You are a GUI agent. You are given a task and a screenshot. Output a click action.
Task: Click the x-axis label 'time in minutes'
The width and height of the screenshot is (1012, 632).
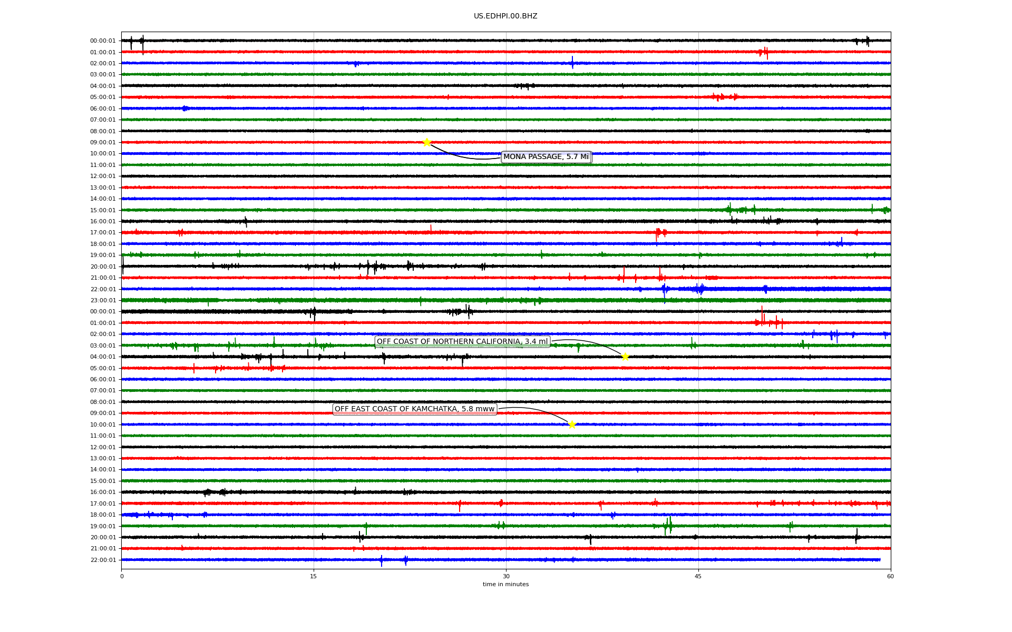click(x=505, y=584)
